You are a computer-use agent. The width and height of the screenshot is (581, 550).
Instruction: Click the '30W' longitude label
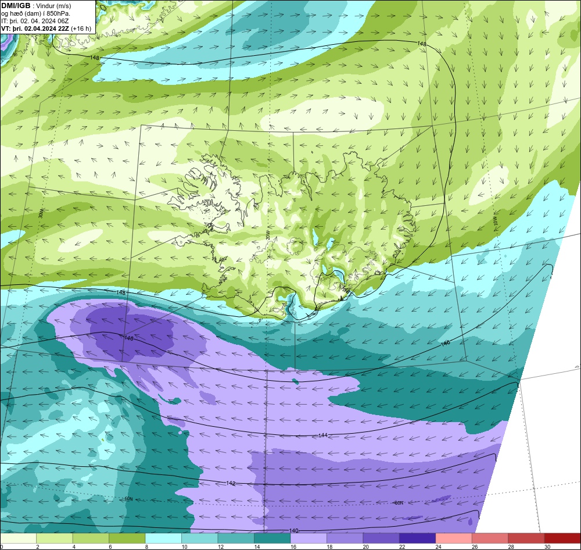point(41,214)
